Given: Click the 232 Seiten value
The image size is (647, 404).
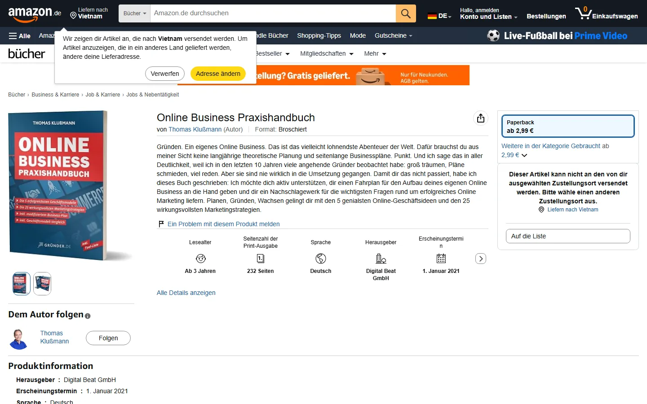Looking at the screenshot, I should tap(261, 271).
